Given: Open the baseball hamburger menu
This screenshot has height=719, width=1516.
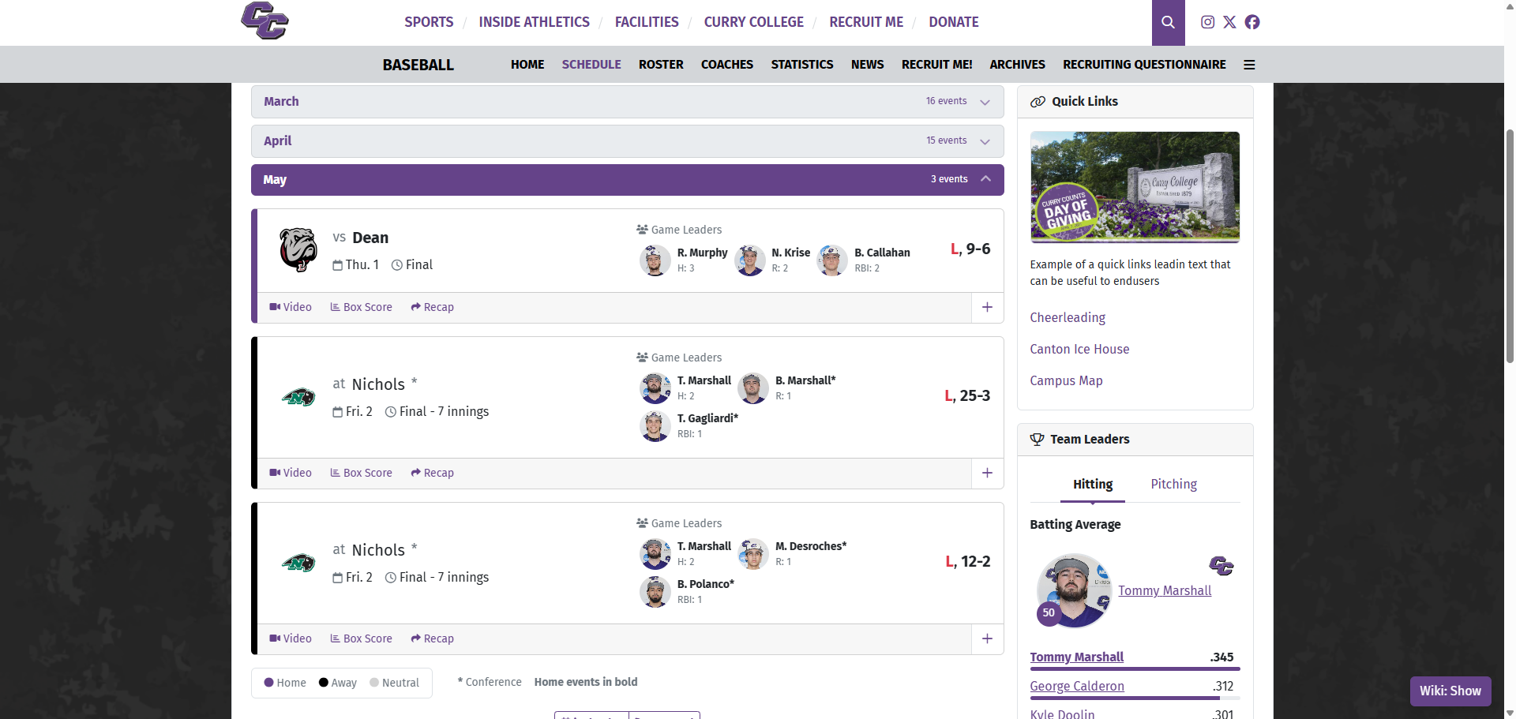Looking at the screenshot, I should (x=1249, y=65).
